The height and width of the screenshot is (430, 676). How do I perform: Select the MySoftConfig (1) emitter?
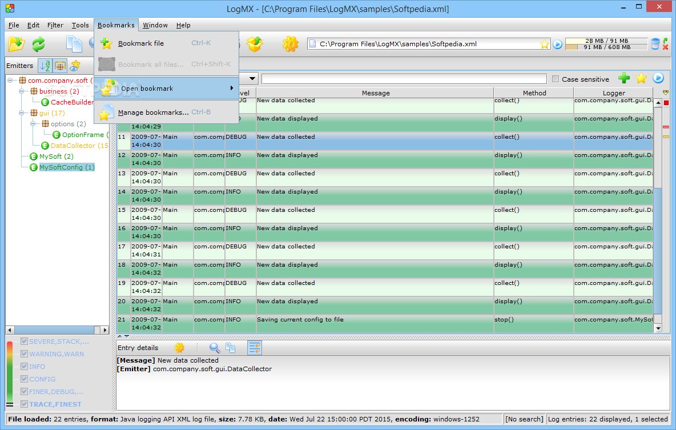67,167
